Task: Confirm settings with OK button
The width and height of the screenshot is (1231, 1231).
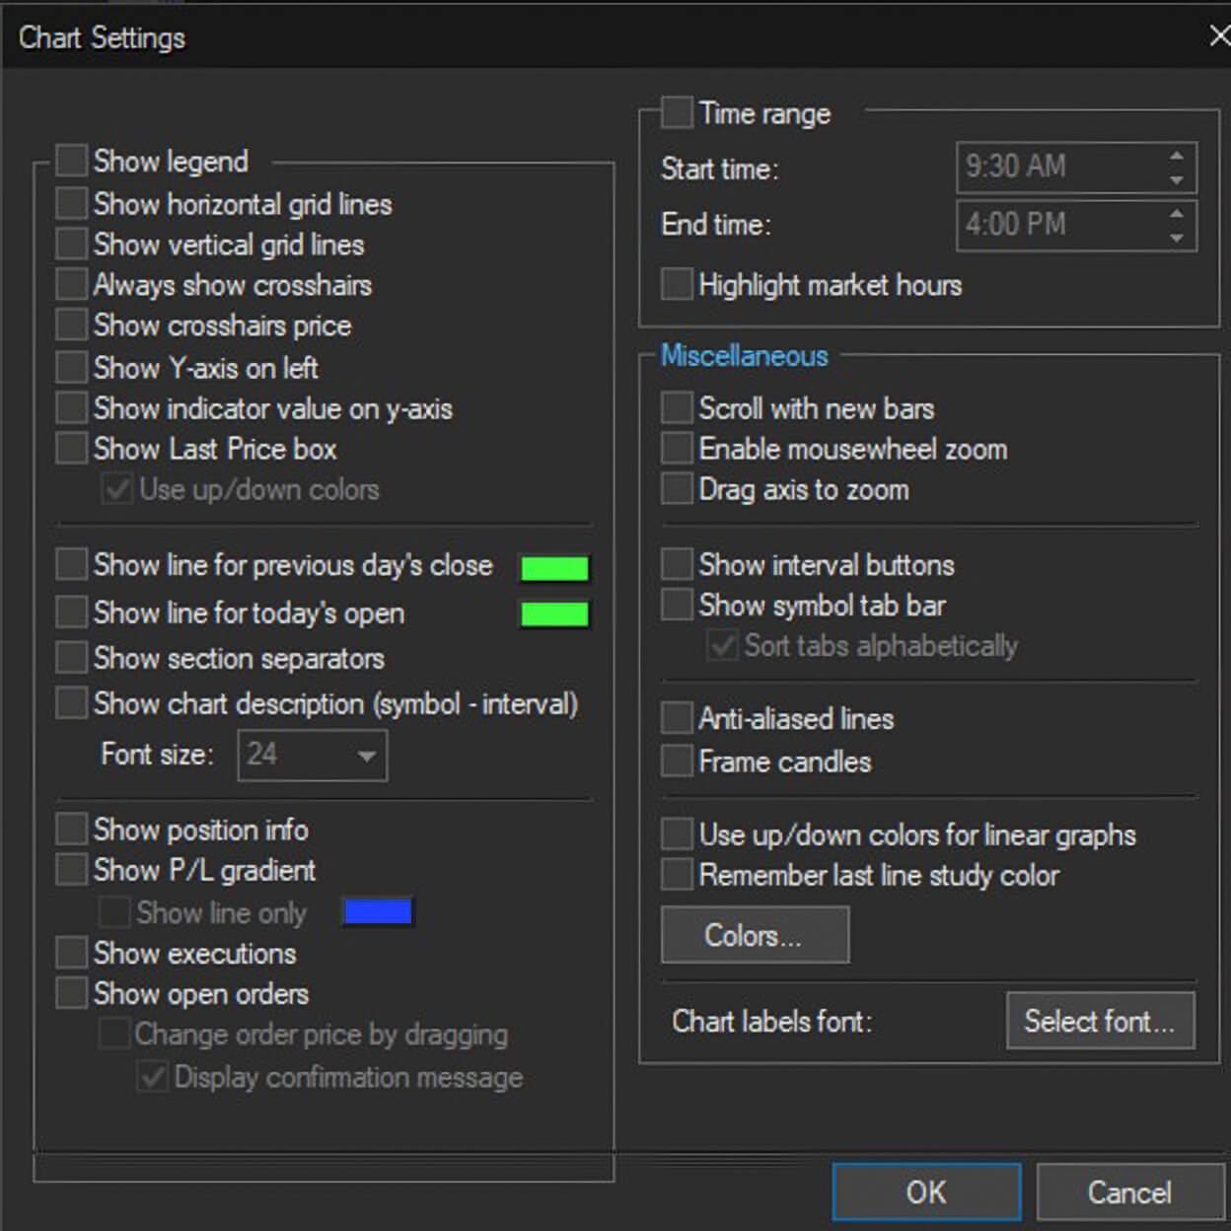Action: (x=926, y=1193)
